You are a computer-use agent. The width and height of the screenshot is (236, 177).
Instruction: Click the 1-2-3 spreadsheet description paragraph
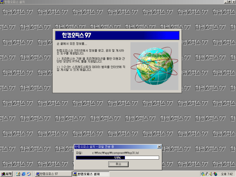(91, 68)
